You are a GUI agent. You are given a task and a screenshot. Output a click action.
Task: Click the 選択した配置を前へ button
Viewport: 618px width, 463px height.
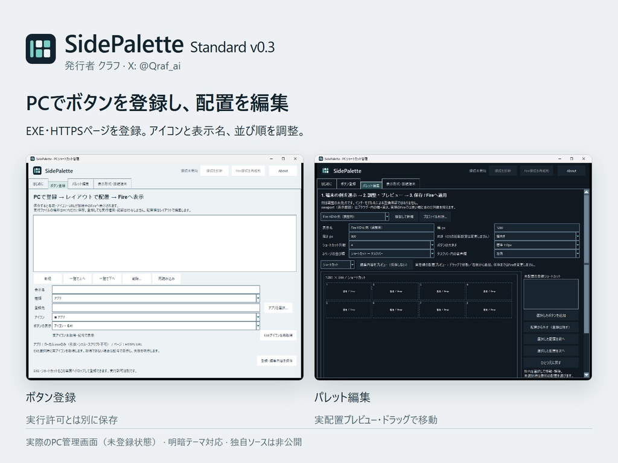coord(551,339)
